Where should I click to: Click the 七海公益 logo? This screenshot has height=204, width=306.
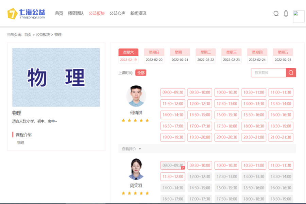point(26,14)
